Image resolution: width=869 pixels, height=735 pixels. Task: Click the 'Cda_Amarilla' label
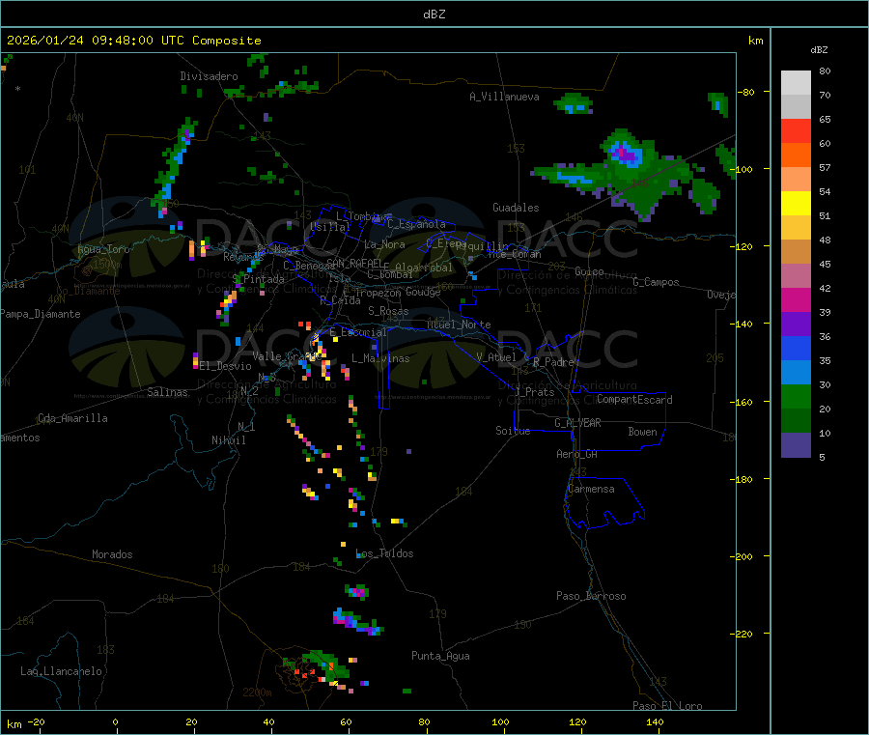pos(72,418)
